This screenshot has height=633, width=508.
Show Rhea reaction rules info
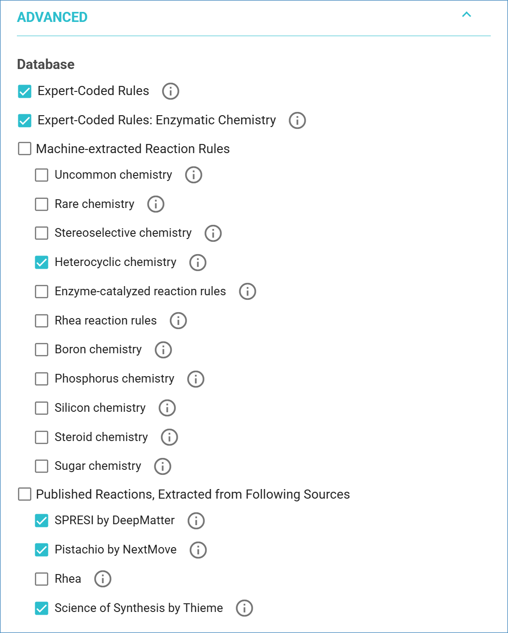pos(178,320)
